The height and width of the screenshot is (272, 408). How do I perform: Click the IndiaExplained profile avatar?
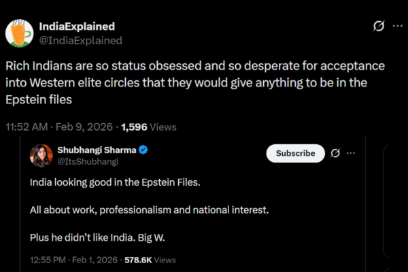click(20, 33)
